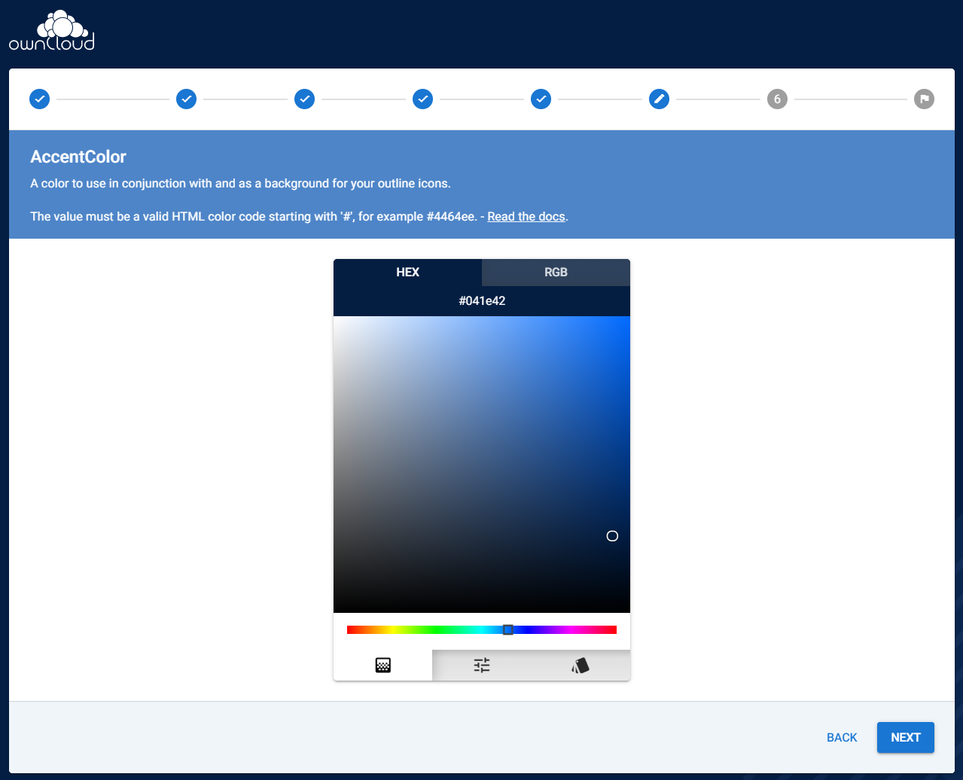Click the first completed step checkmark

(x=39, y=99)
